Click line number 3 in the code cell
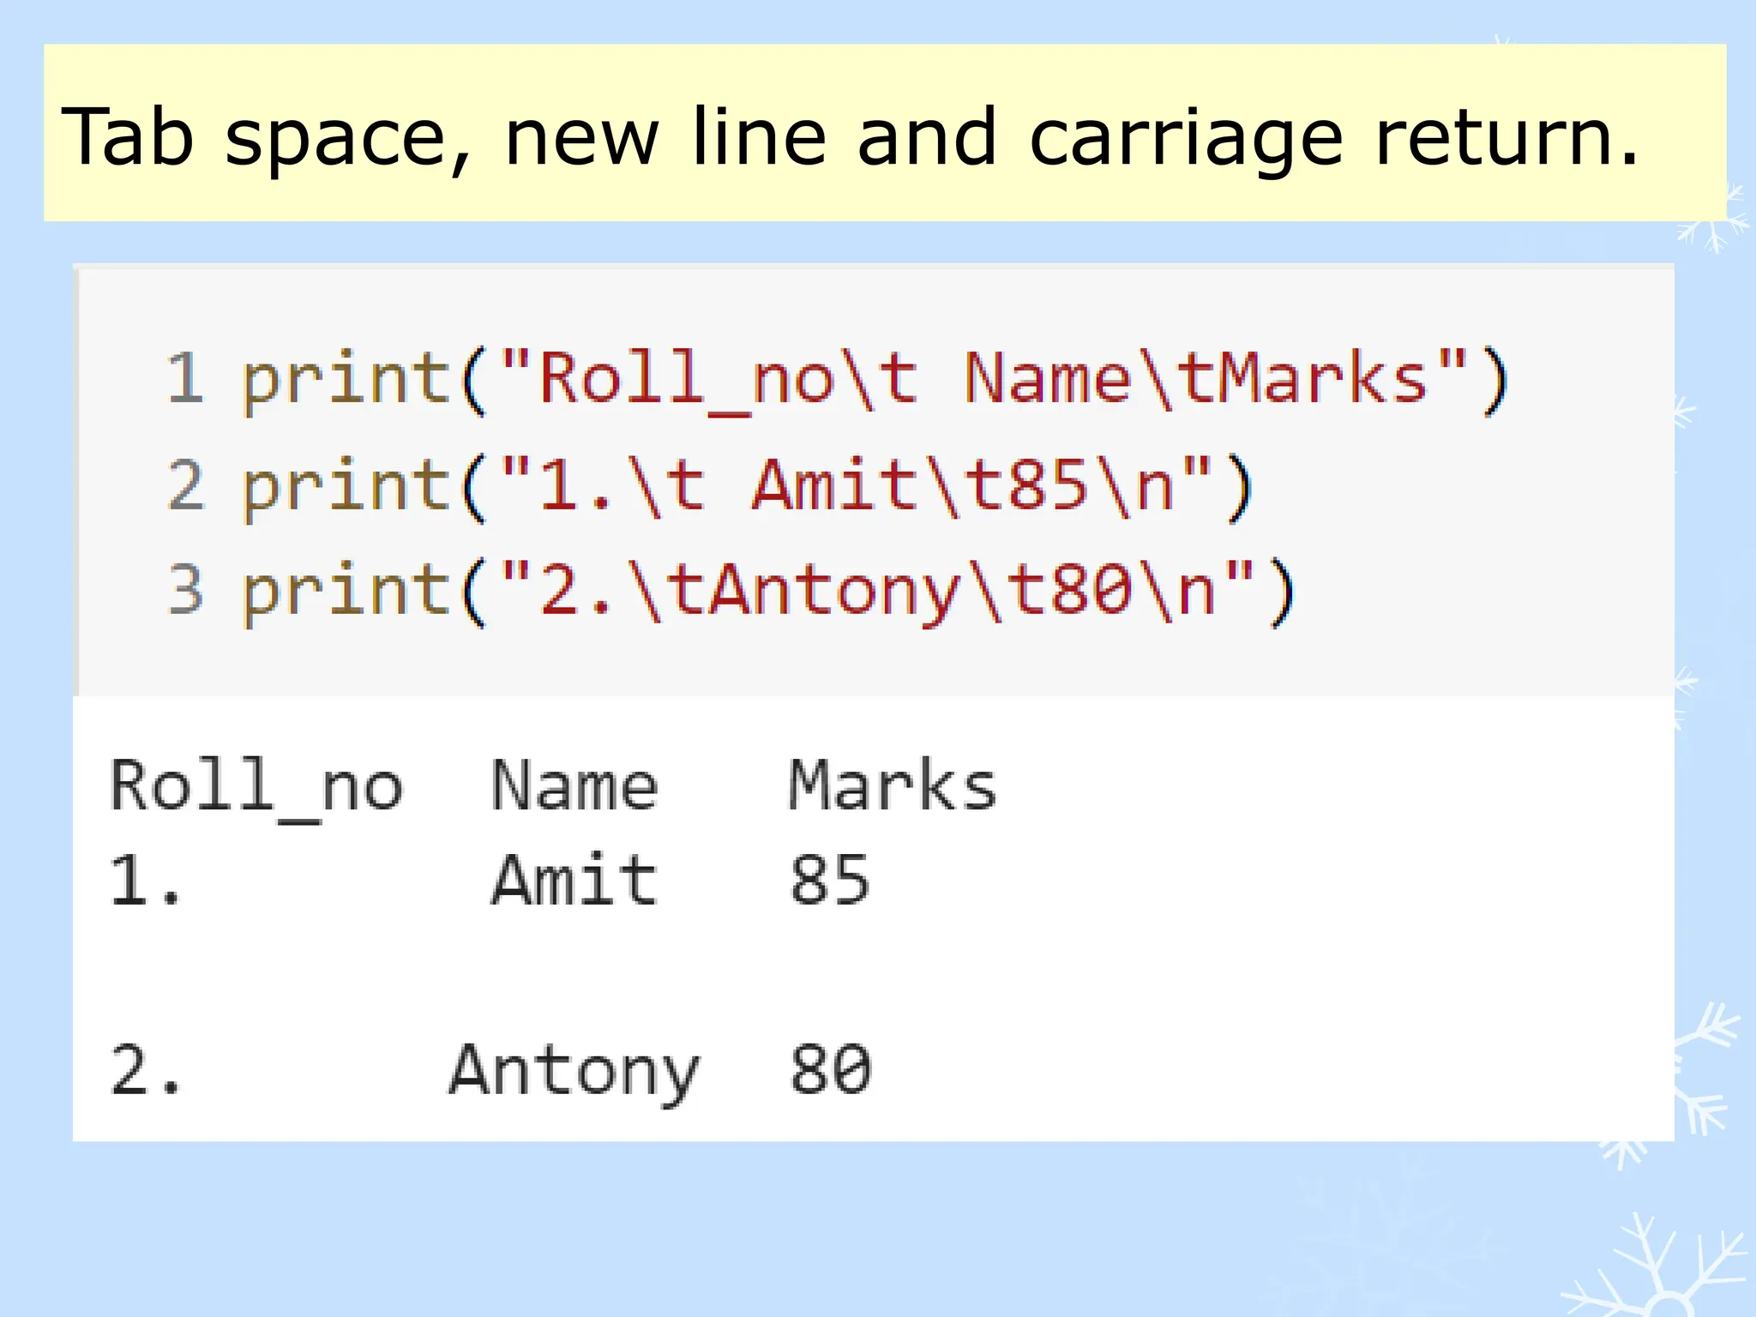This screenshot has height=1317, width=1756. click(x=185, y=590)
